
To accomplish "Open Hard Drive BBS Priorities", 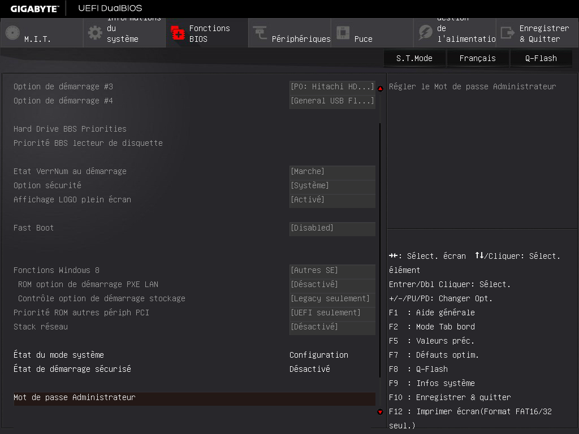I will (70, 129).
